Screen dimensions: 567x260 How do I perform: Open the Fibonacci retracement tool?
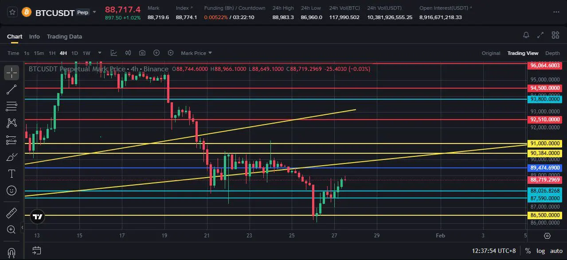12,106
